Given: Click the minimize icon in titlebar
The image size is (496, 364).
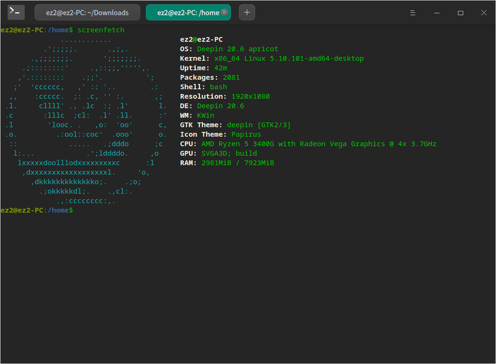Looking at the screenshot, I should (437, 12).
